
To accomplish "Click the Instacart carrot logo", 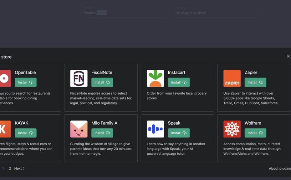I will 155,78.
